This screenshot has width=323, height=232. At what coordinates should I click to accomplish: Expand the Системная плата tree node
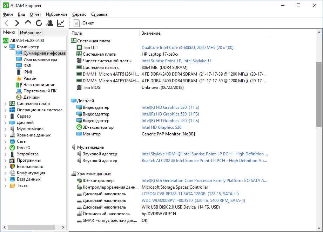pos(6,104)
